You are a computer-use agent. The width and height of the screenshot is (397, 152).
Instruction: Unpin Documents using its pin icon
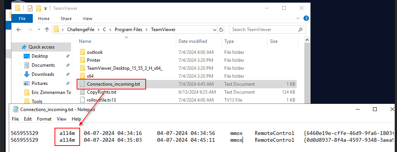pyautogui.click(x=68, y=65)
